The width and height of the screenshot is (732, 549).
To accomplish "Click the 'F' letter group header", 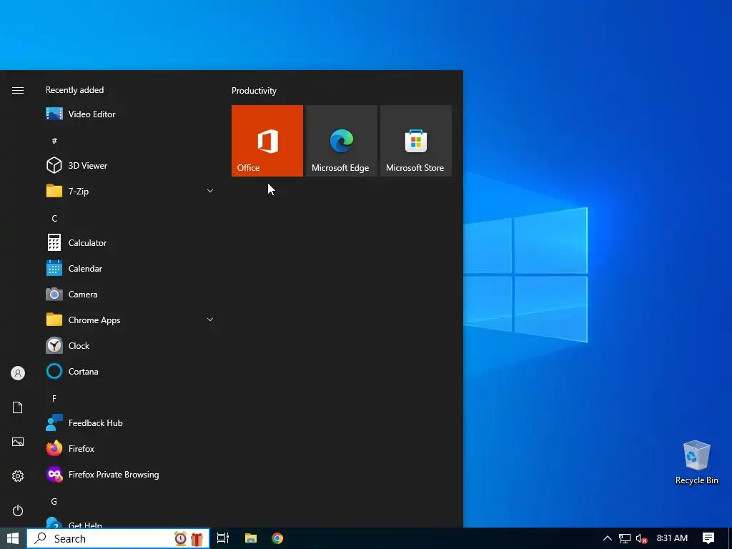I will click(54, 398).
